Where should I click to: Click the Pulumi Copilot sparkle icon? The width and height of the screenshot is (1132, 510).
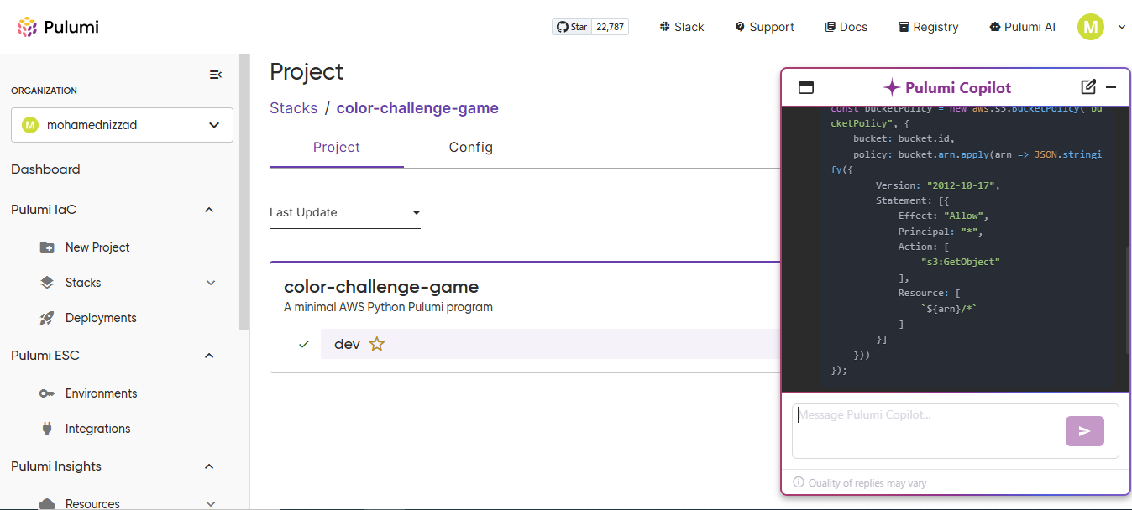point(892,87)
